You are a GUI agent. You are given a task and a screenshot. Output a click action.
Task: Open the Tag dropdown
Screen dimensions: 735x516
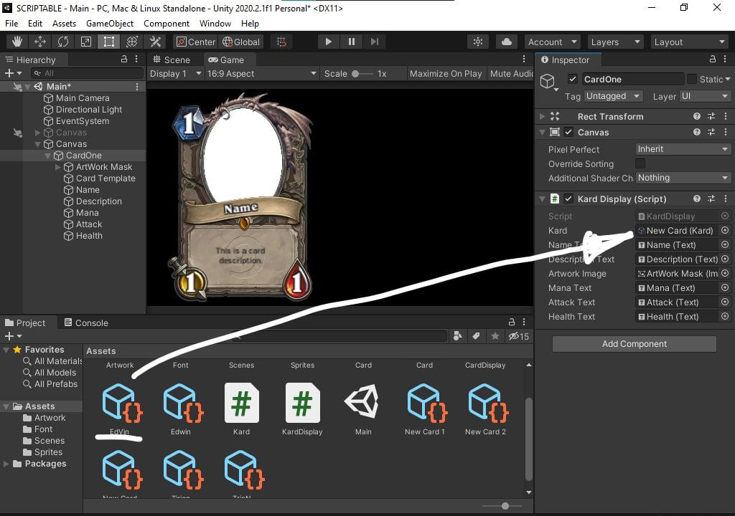(x=613, y=96)
